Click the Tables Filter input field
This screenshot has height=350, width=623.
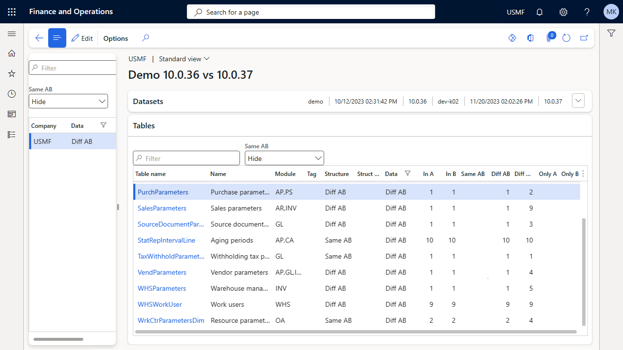tap(186, 158)
